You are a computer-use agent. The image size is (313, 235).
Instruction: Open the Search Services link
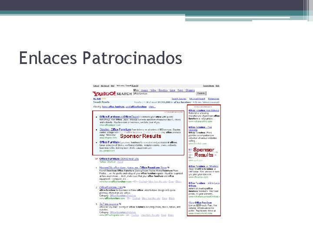(x=179, y=99)
